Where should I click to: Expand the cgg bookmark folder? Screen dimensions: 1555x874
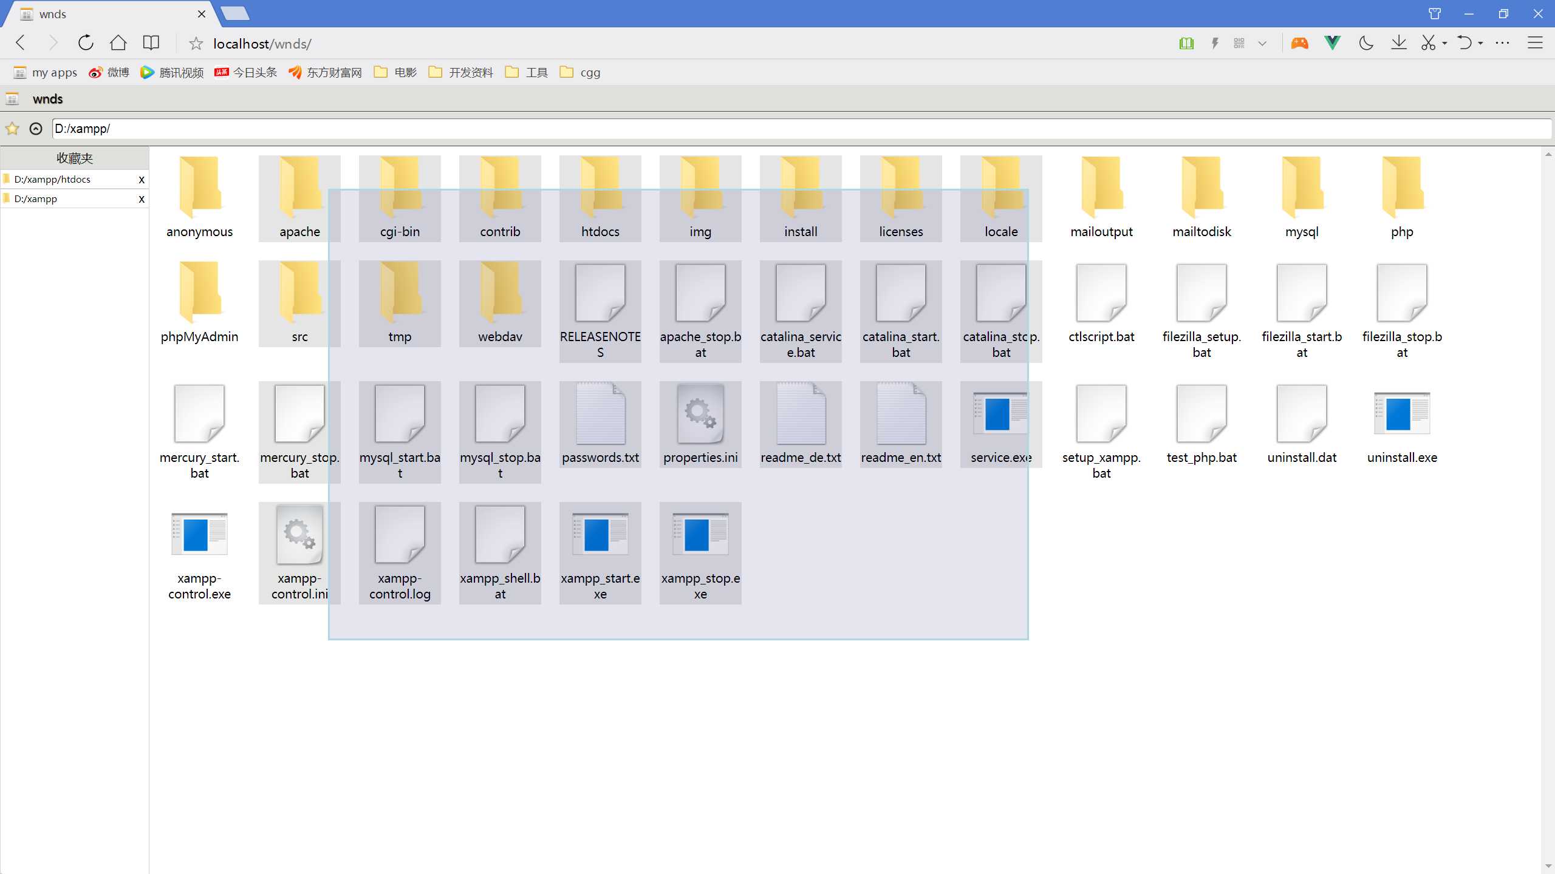tap(580, 73)
